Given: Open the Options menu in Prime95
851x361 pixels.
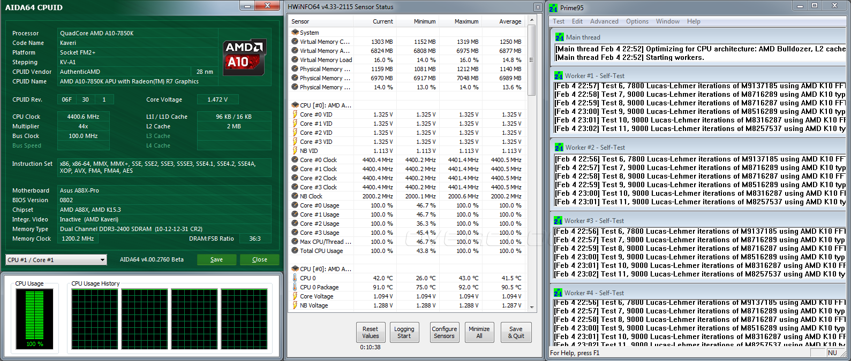Looking at the screenshot, I should [x=637, y=21].
